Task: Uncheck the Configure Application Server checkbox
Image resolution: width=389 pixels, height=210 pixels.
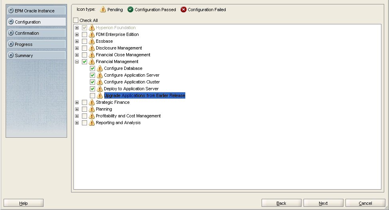Action: 92,75
